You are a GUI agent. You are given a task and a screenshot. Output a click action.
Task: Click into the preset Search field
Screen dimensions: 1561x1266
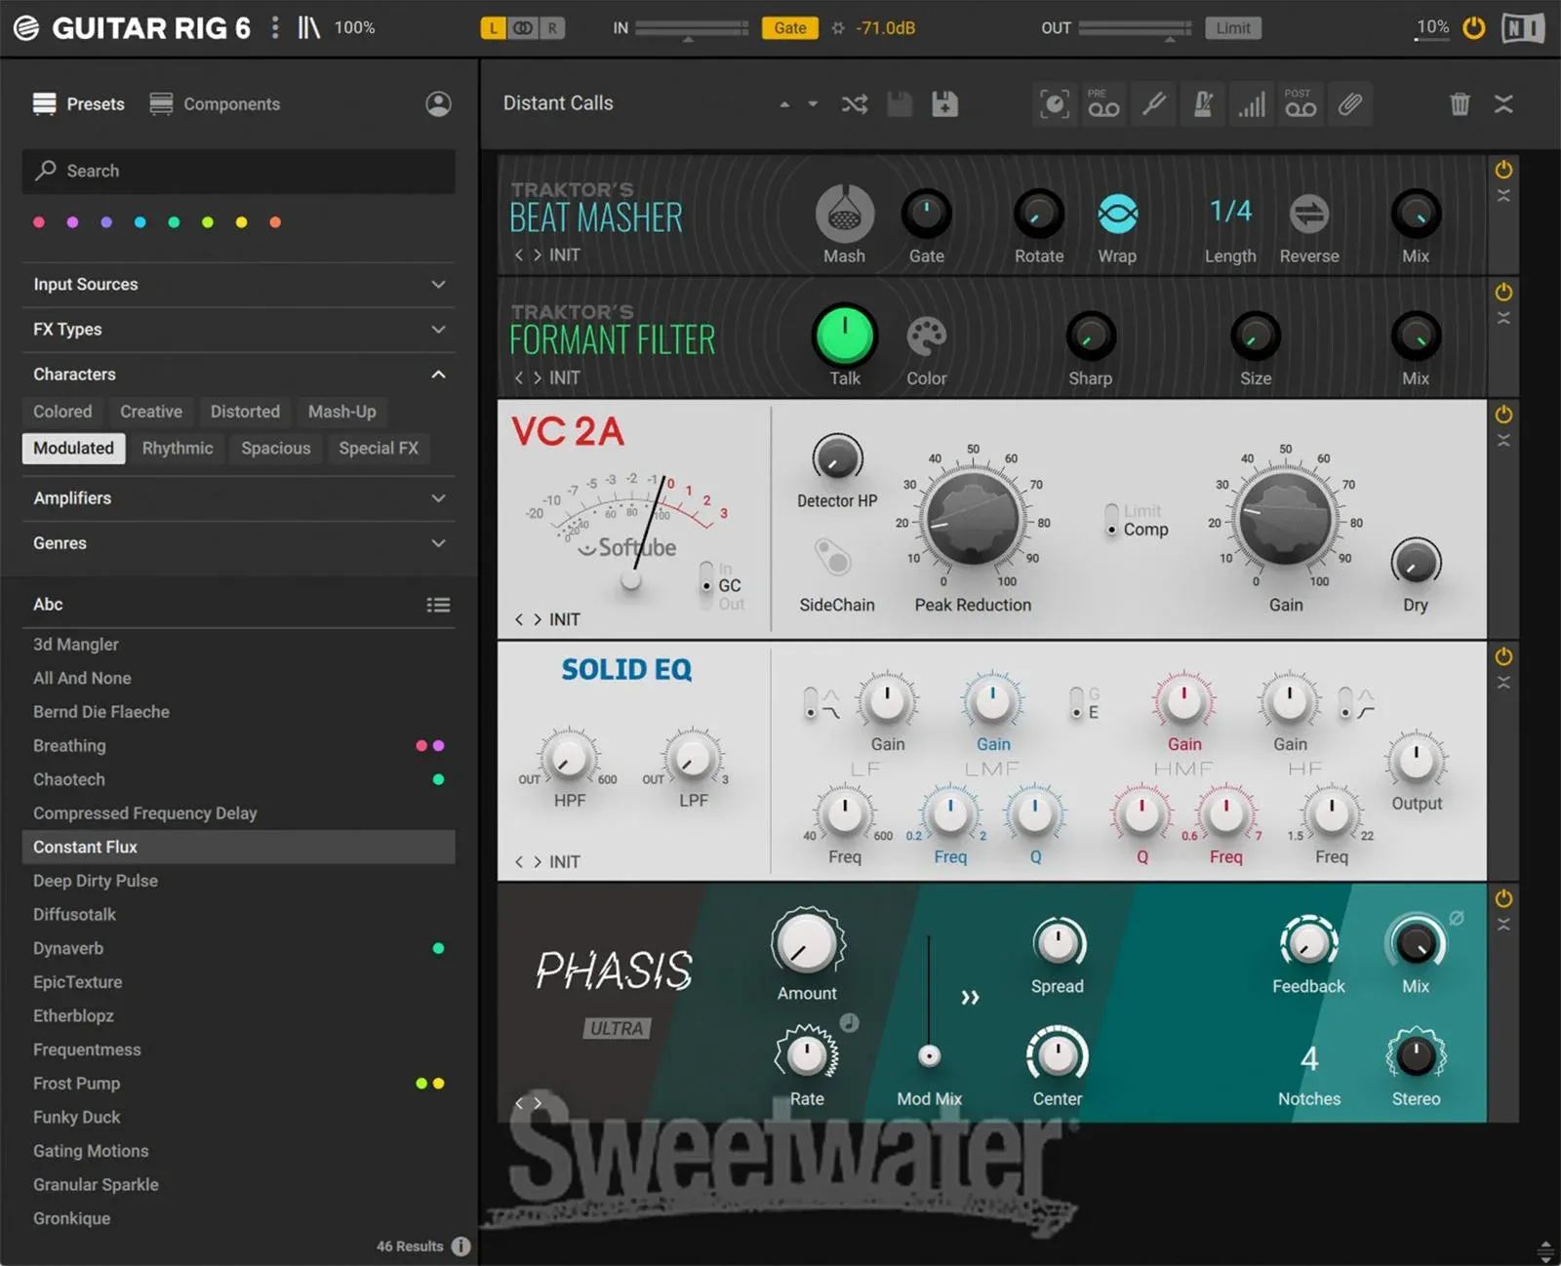click(238, 171)
